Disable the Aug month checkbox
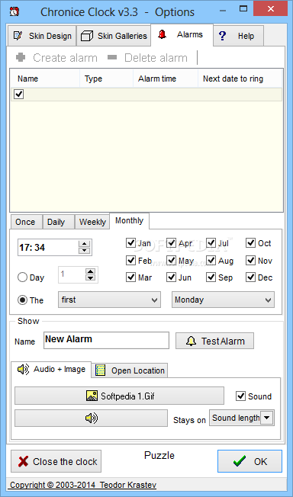This screenshot has width=293, height=497. pos(211,261)
